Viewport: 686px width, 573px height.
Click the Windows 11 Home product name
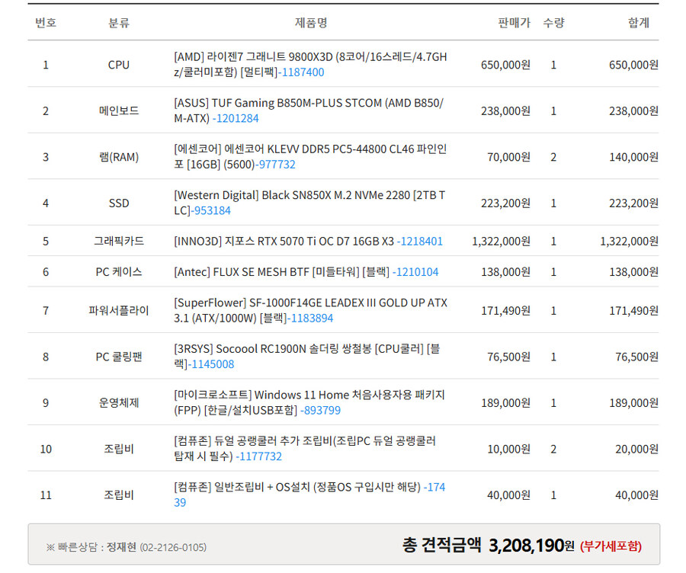click(x=309, y=402)
